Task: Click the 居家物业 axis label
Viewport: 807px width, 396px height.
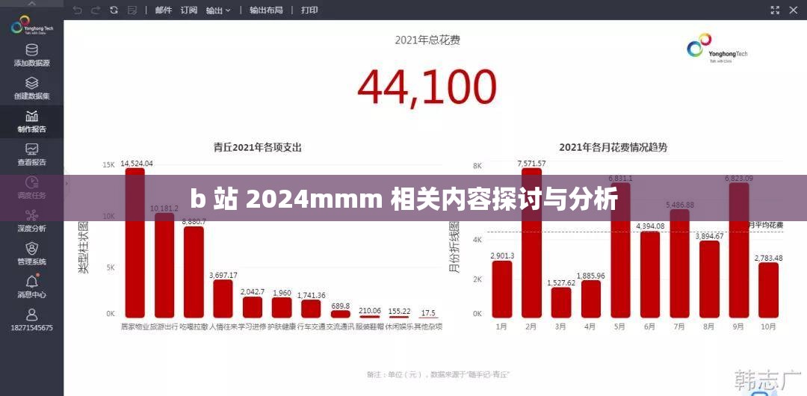Action: click(x=135, y=327)
